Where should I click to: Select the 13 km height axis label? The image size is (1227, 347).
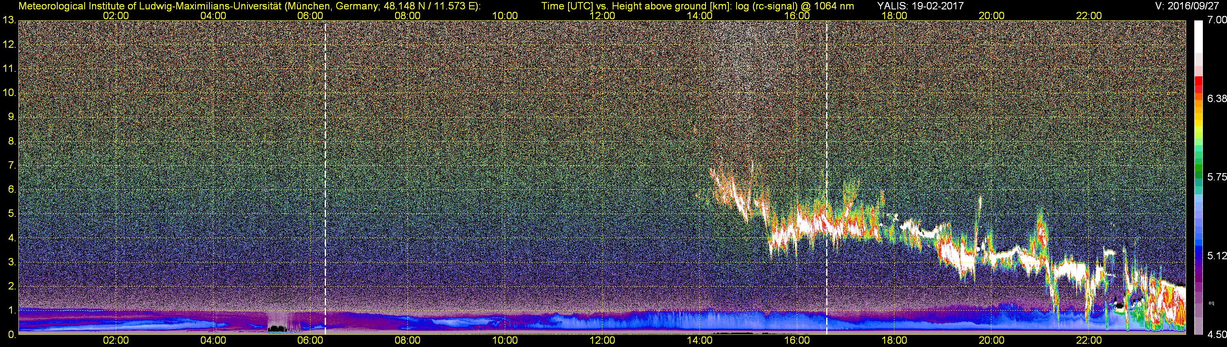pyautogui.click(x=9, y=20)
